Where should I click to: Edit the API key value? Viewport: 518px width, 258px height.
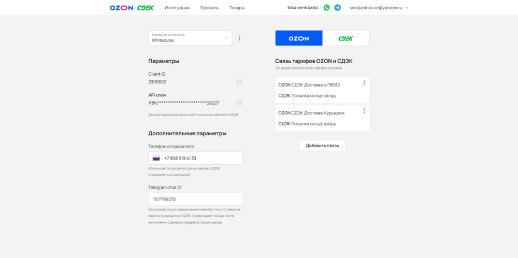(x=239, y=103)
